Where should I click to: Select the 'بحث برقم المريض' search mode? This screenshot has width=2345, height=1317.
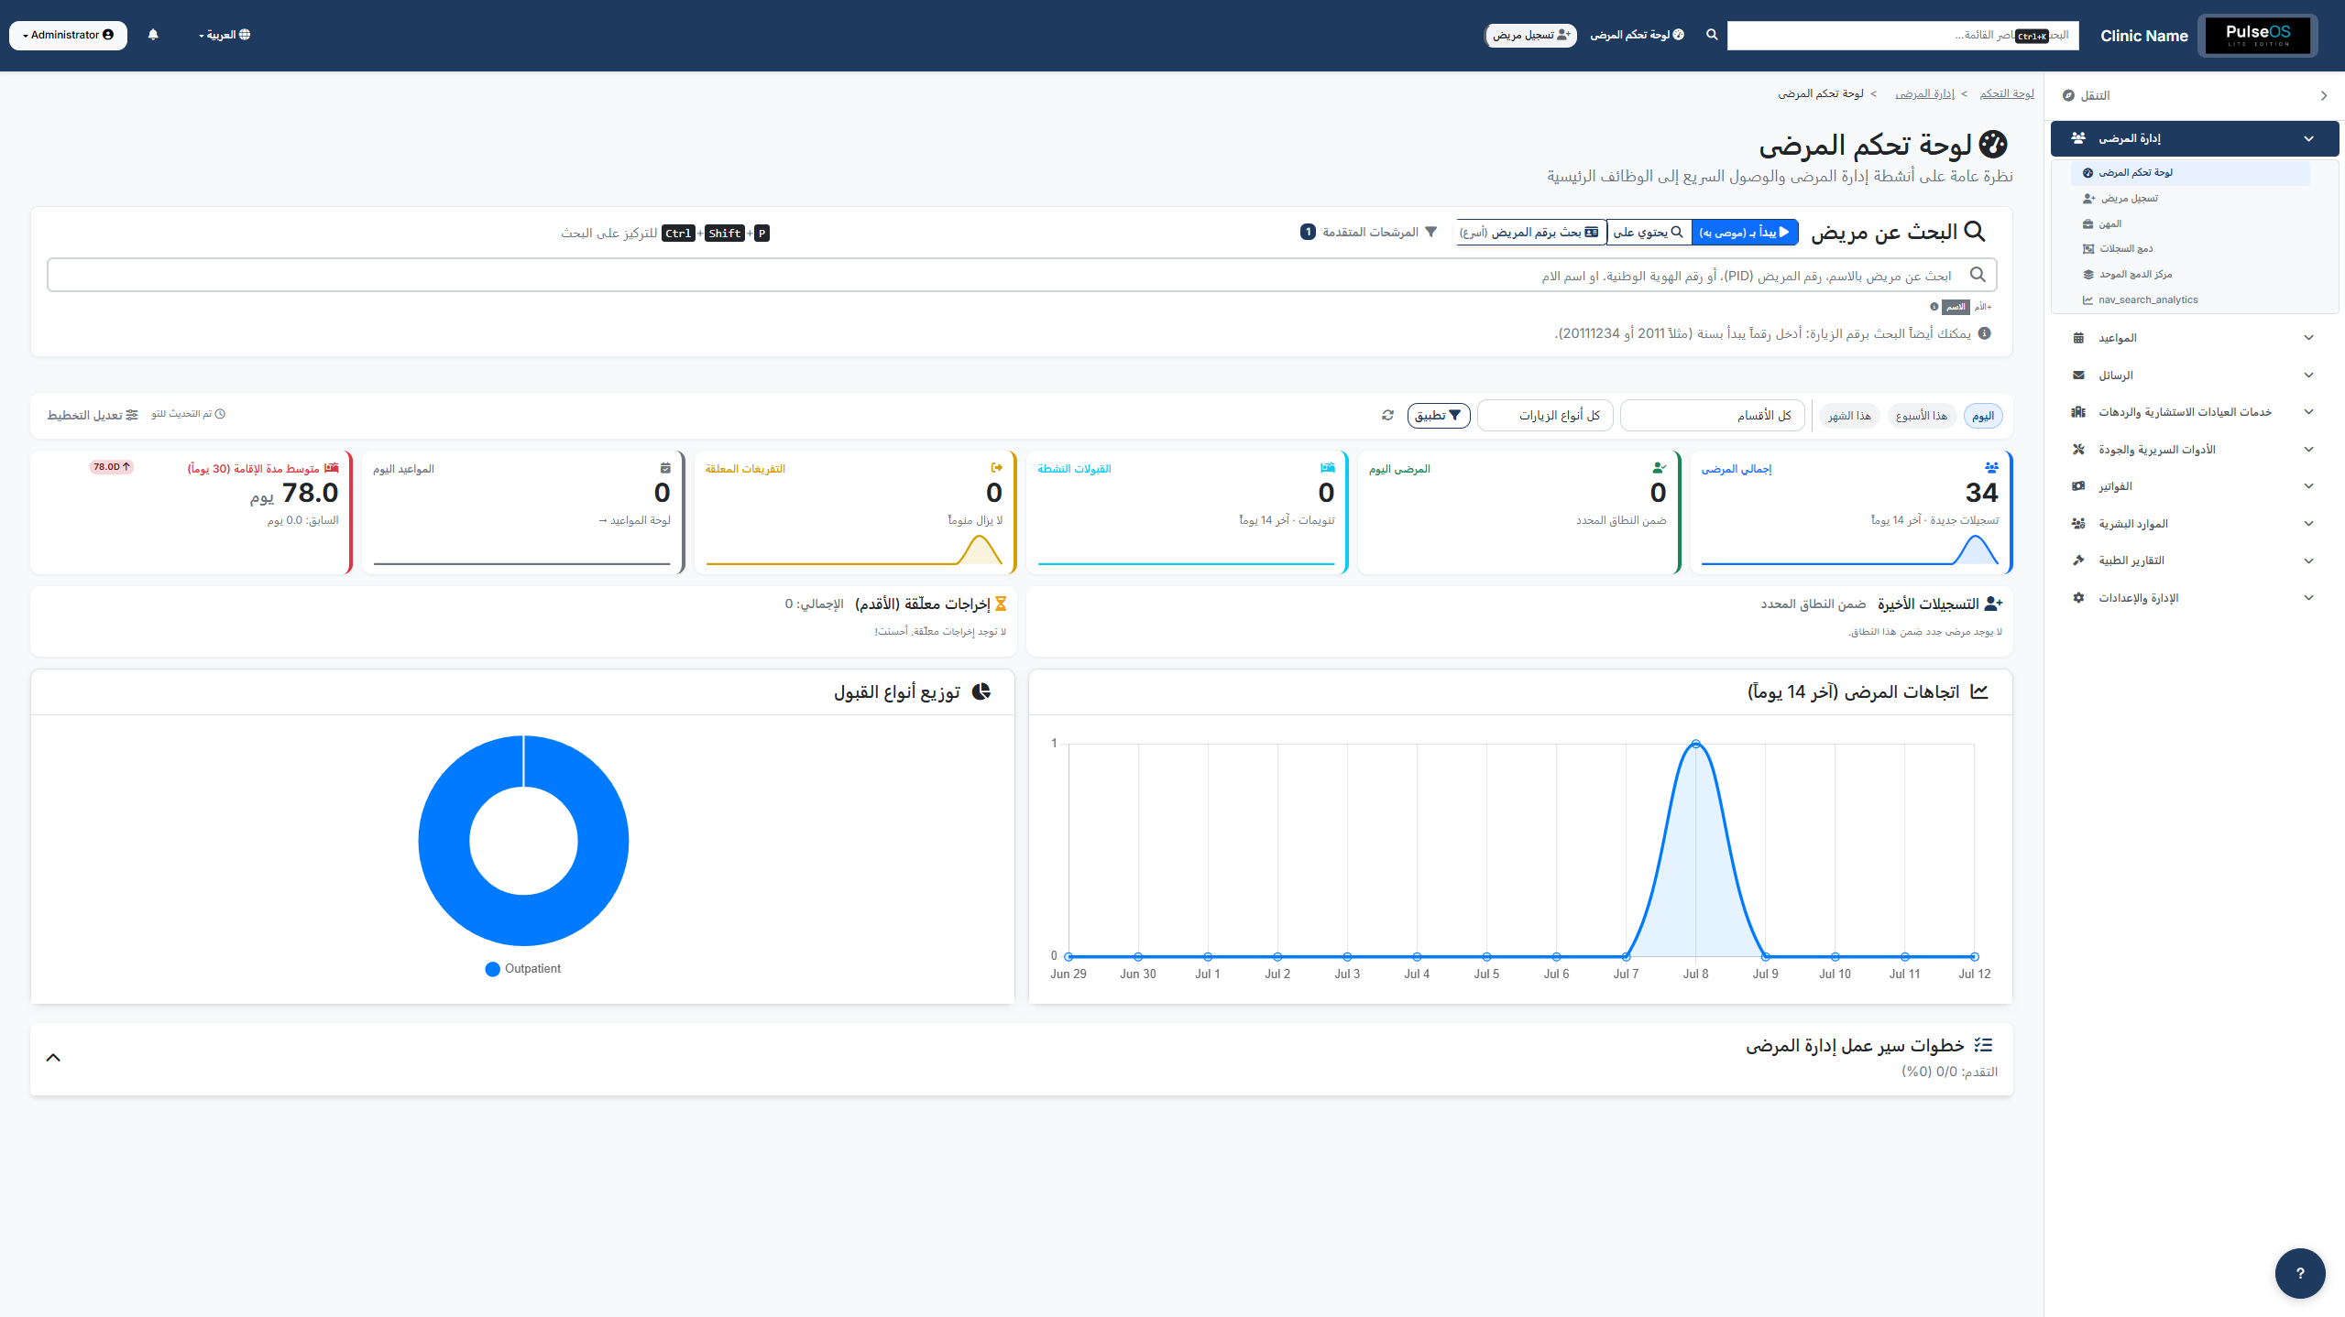(1530, 233)
